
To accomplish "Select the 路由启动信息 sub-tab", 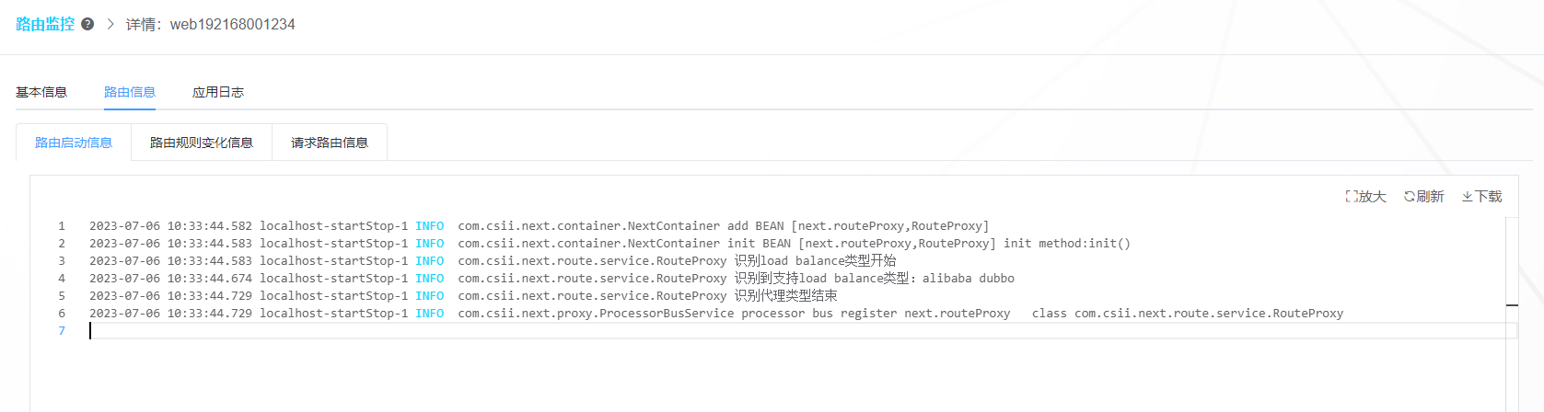I will (x=74, y=143).
